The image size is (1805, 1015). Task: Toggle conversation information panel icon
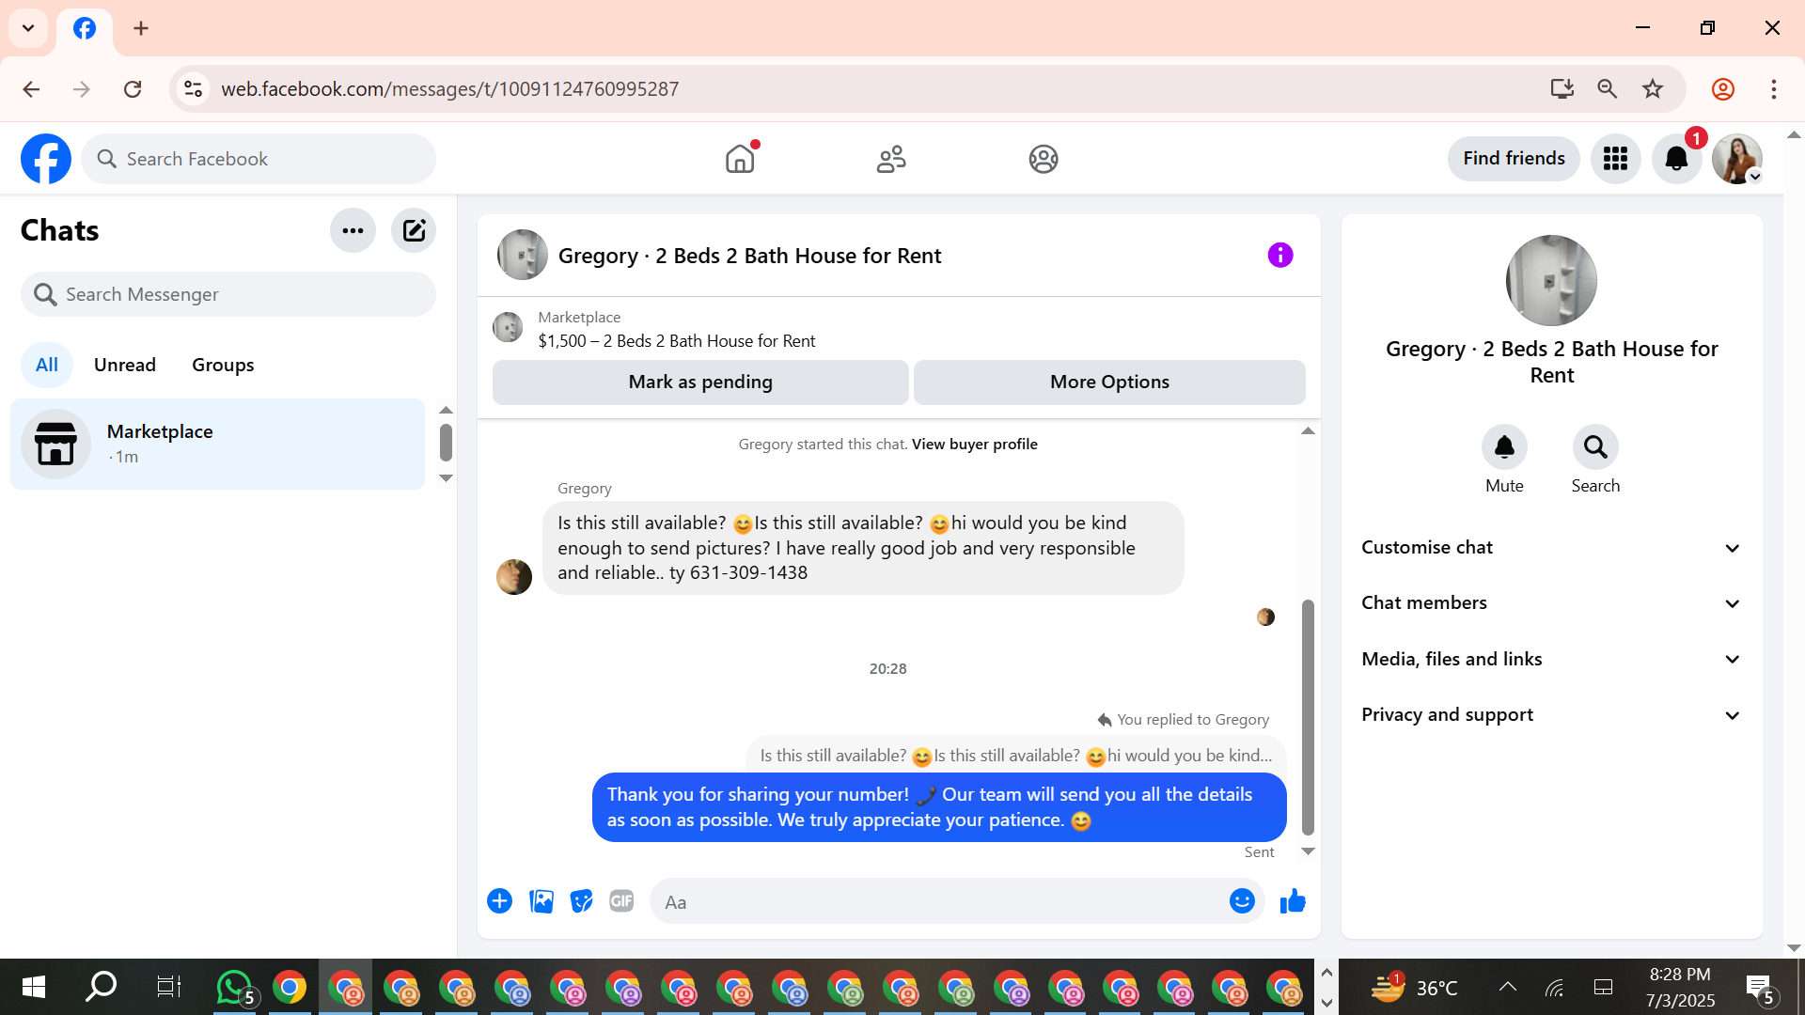1279,255
